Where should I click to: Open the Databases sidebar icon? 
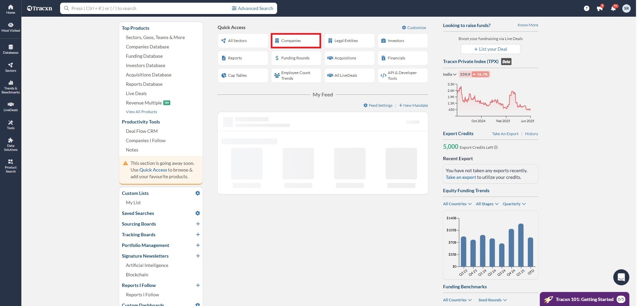coord(11,49)
